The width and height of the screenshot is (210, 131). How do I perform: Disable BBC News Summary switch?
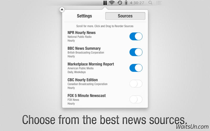tap(136, 52)
